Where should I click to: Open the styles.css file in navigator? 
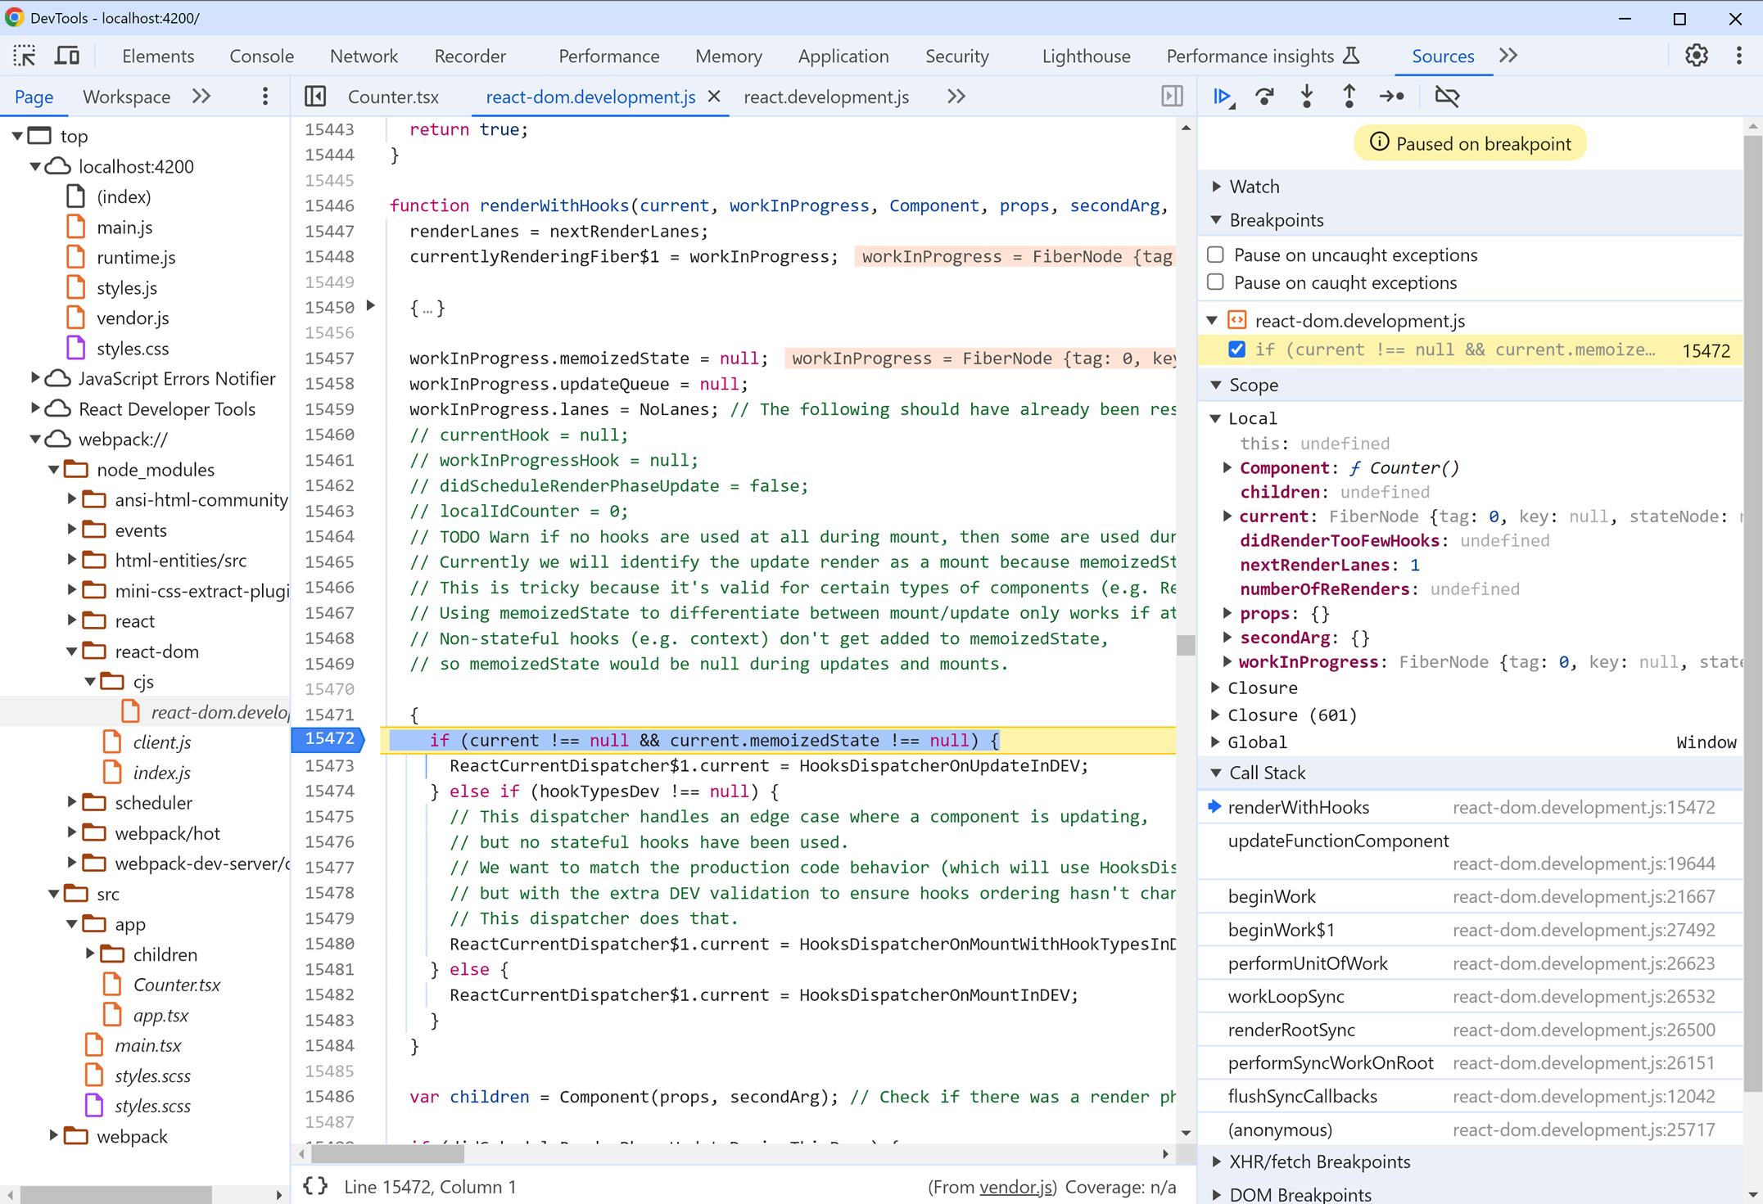pyautogui.click(x=133, y=348)
